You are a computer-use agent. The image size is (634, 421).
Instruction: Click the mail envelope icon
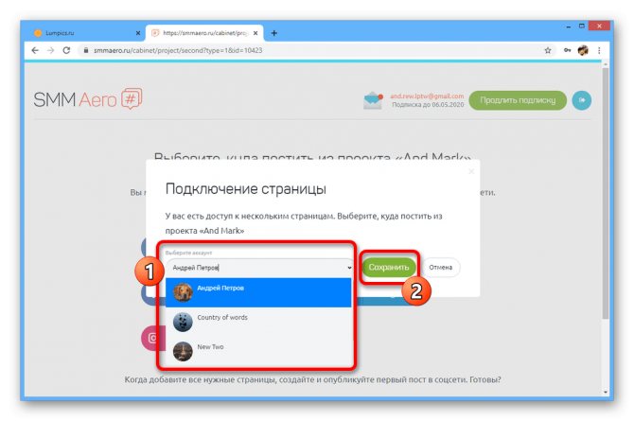373,100
